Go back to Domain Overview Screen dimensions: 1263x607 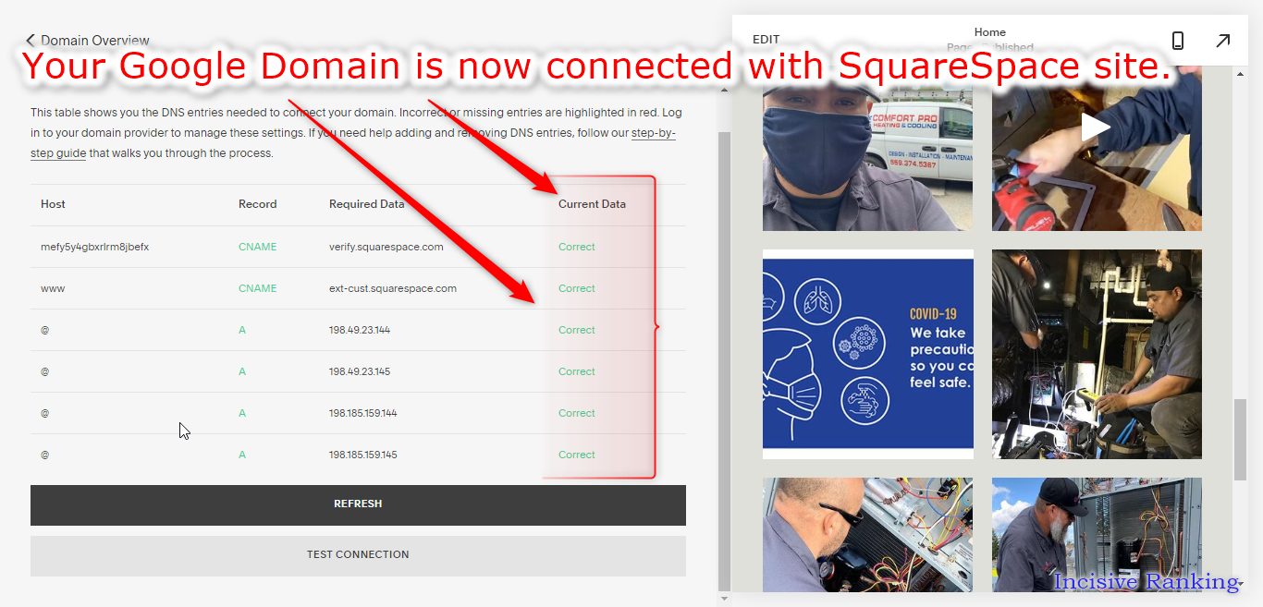coord(88,41)
